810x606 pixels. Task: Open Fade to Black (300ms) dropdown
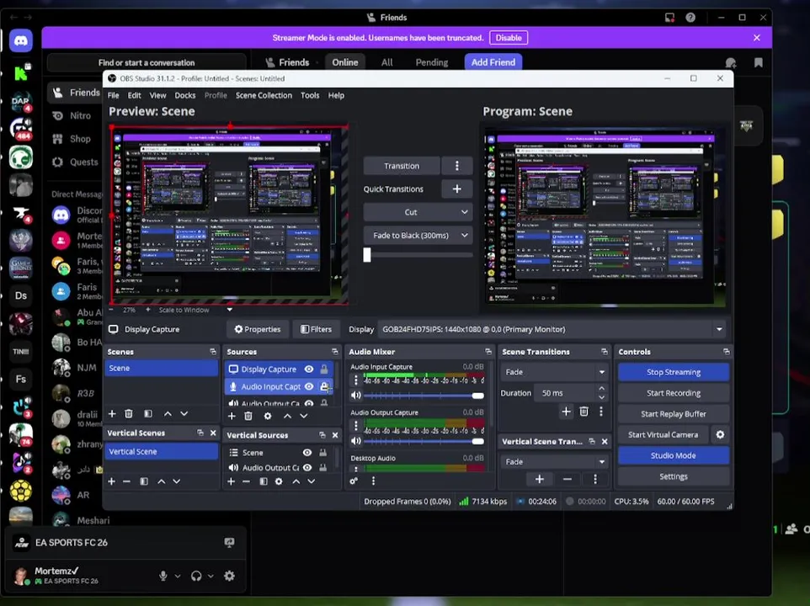[x=418, y=236]
